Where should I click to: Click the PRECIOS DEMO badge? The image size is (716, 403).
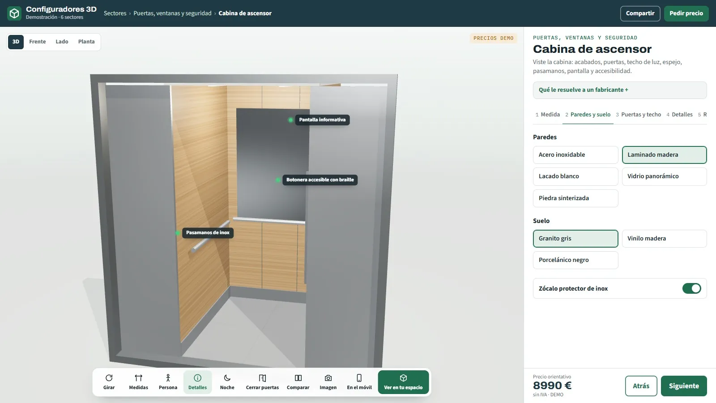pos(493,39)
